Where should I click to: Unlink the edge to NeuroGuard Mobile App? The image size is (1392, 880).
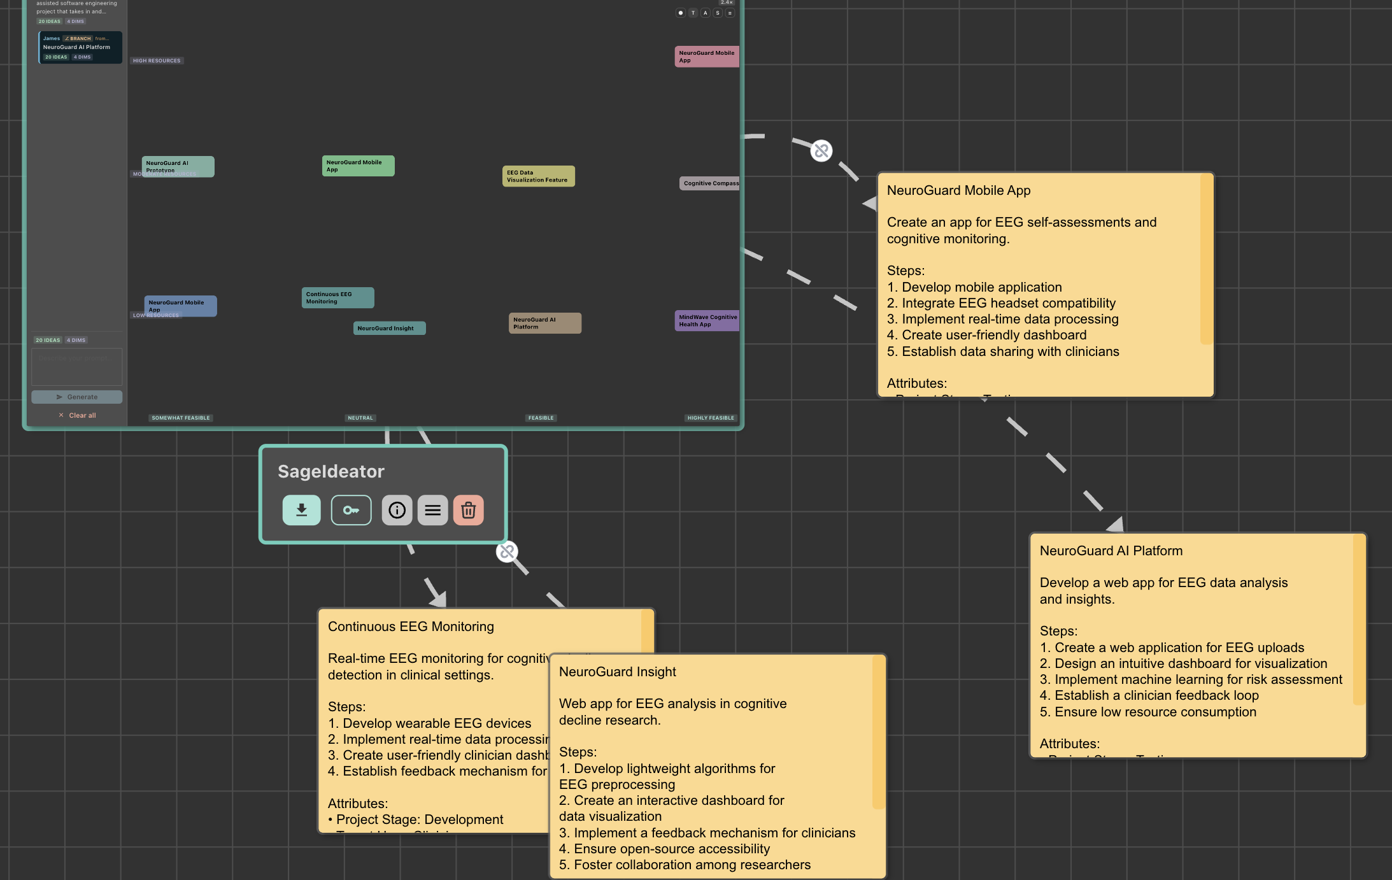(821, 151)
